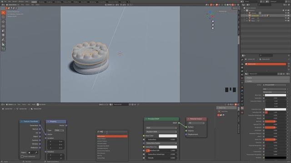Open the Material properties tab
This screenshot has height=163, width=291.
point(242,108)
